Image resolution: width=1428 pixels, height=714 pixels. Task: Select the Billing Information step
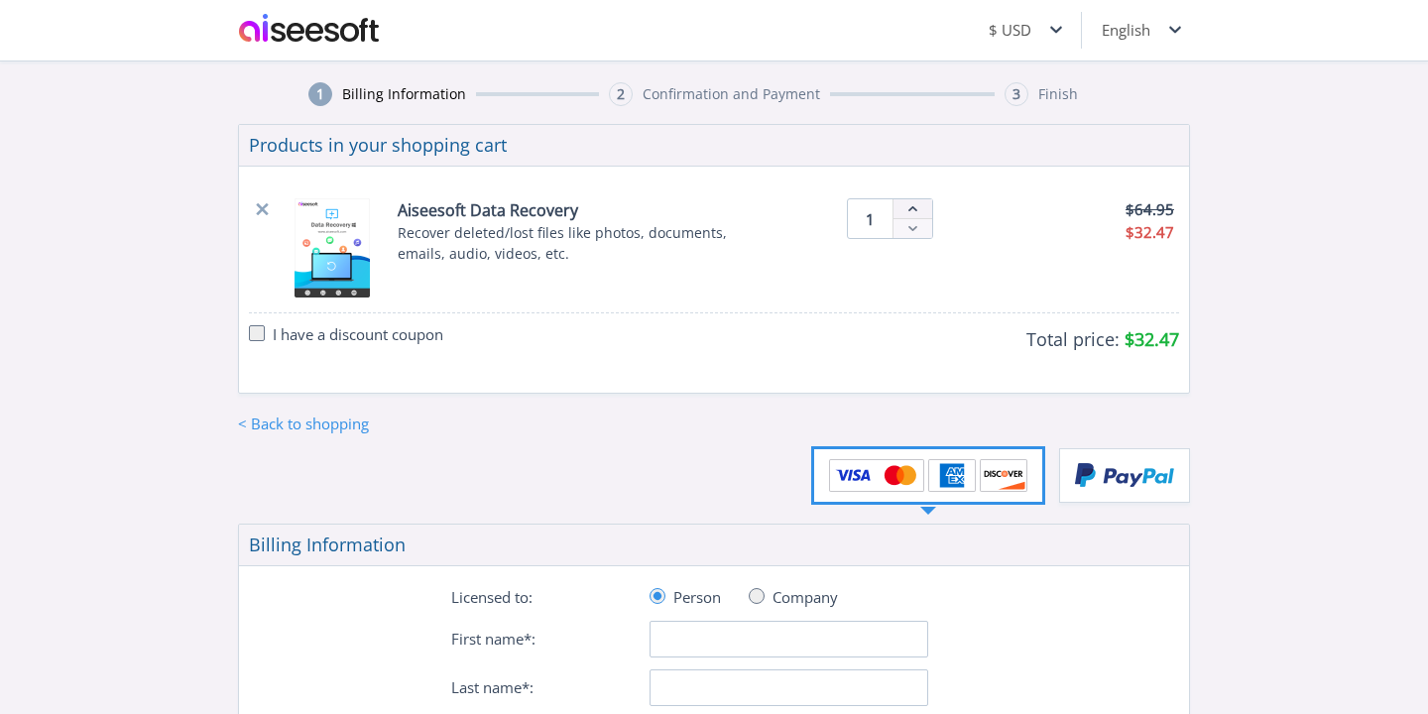click(403, 93)
